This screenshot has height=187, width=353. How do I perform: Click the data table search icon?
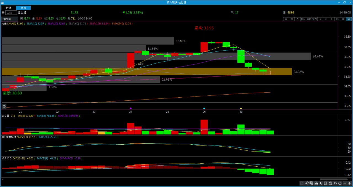(311, 183)
